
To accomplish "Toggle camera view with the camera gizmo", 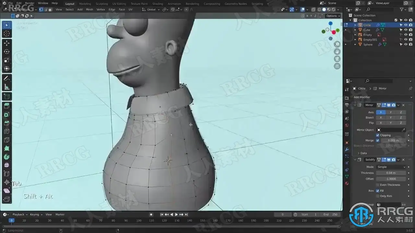I will pyautogui.click(x=337, y=59).
